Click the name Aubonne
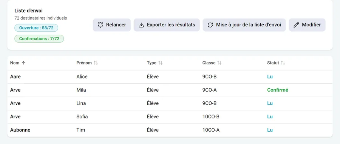Viewport: 340px width, 144px height. coord(20,130)
